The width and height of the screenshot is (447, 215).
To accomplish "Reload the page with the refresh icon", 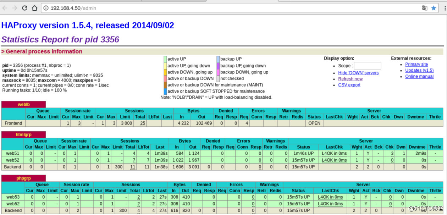I will click(x=24, y=8).
